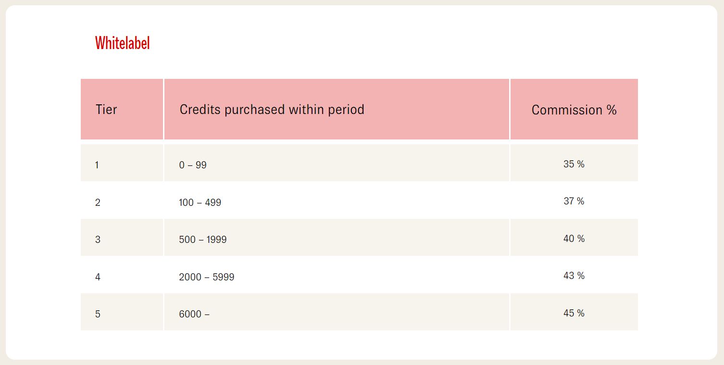This screenshot has height=365, width=724.
Task: Select the tier 1 number cell
Action: click(x=97, y=165)
